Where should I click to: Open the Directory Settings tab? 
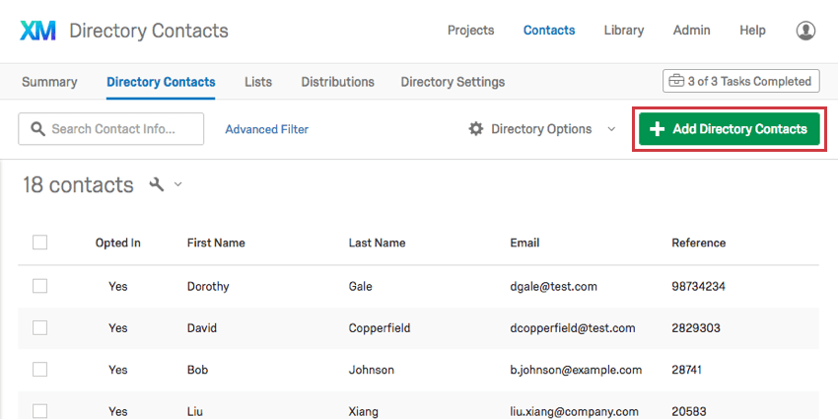[453, 82]
